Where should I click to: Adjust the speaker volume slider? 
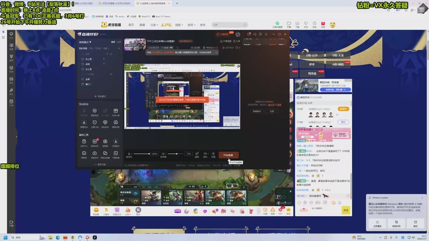(176, 154)
